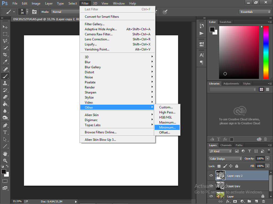Toggle Quick Mask mode

5,181
